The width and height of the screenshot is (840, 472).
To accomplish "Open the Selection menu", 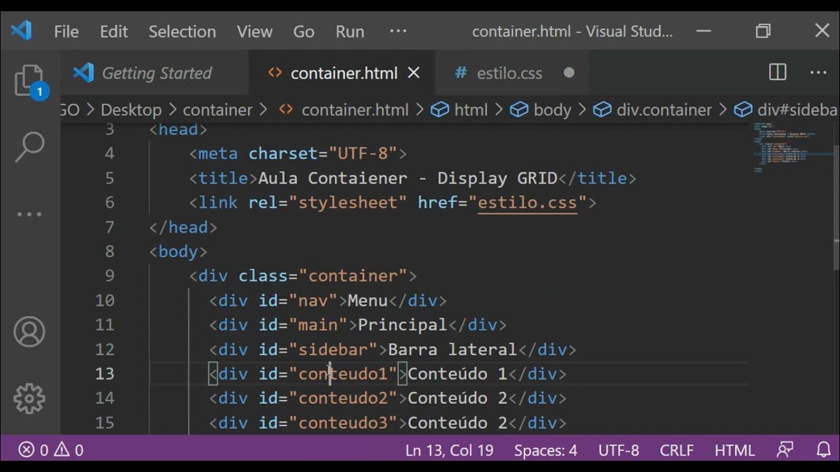I will (182, 31).
